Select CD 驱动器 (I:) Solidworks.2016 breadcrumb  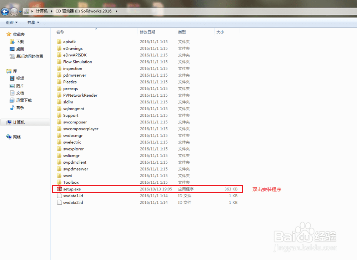click(84, 11)
